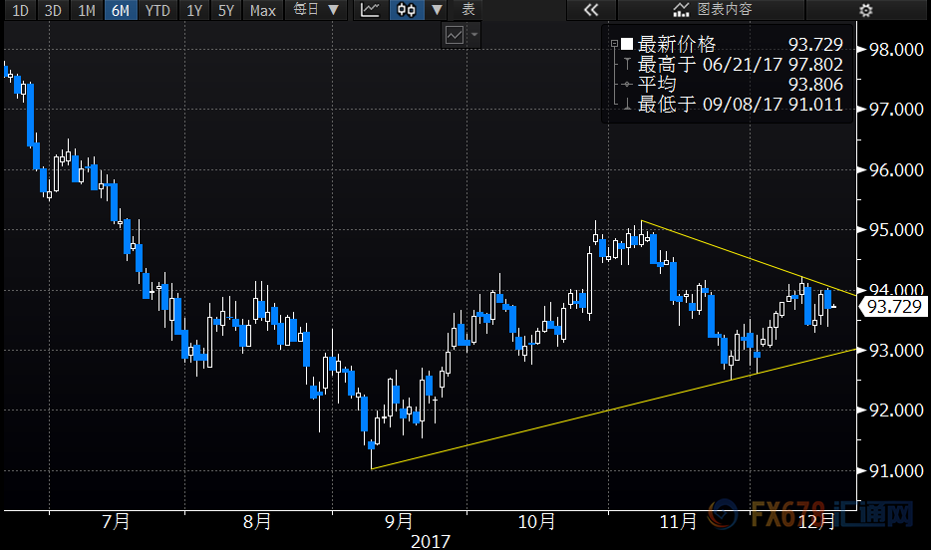The height and width of the screenshot is (550, 931).
Task: Click the 96.000 axis label
Action: click(896, 170)
